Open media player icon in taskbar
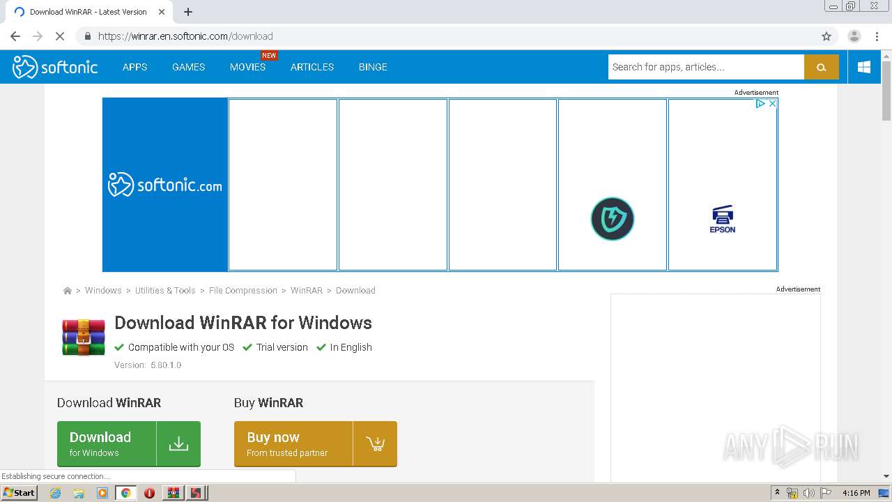This screenshot has height=502, width=892. coord(102,493)
